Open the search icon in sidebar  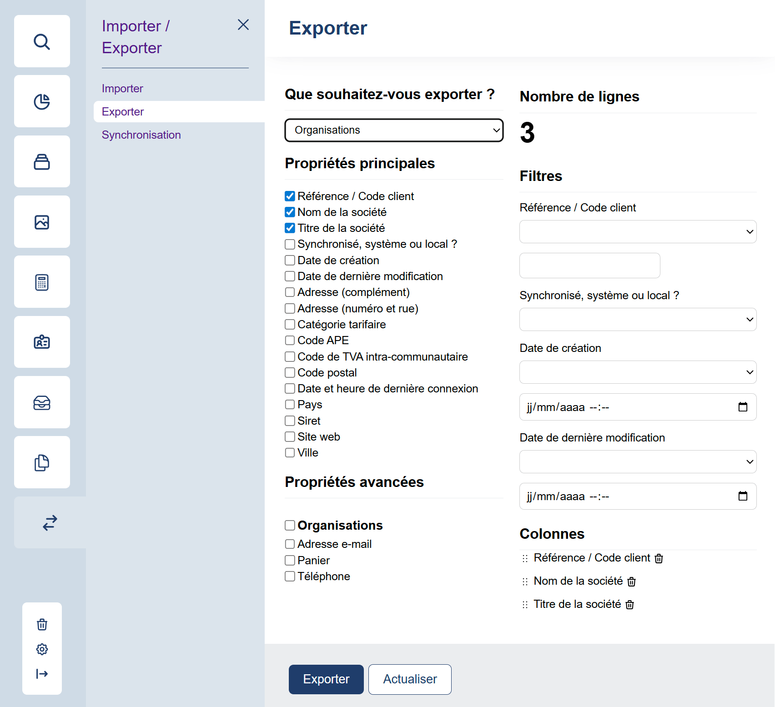(42, 41)
